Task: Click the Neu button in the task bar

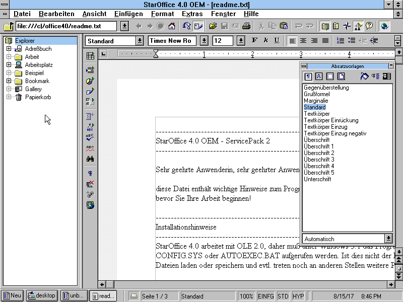Action: pyautogui.click(x=12, y=296)
